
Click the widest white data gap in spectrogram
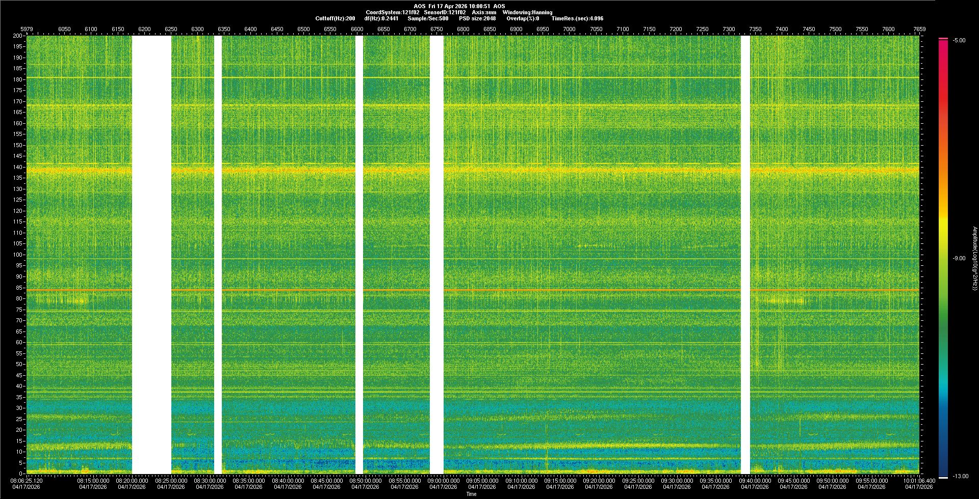151,255
